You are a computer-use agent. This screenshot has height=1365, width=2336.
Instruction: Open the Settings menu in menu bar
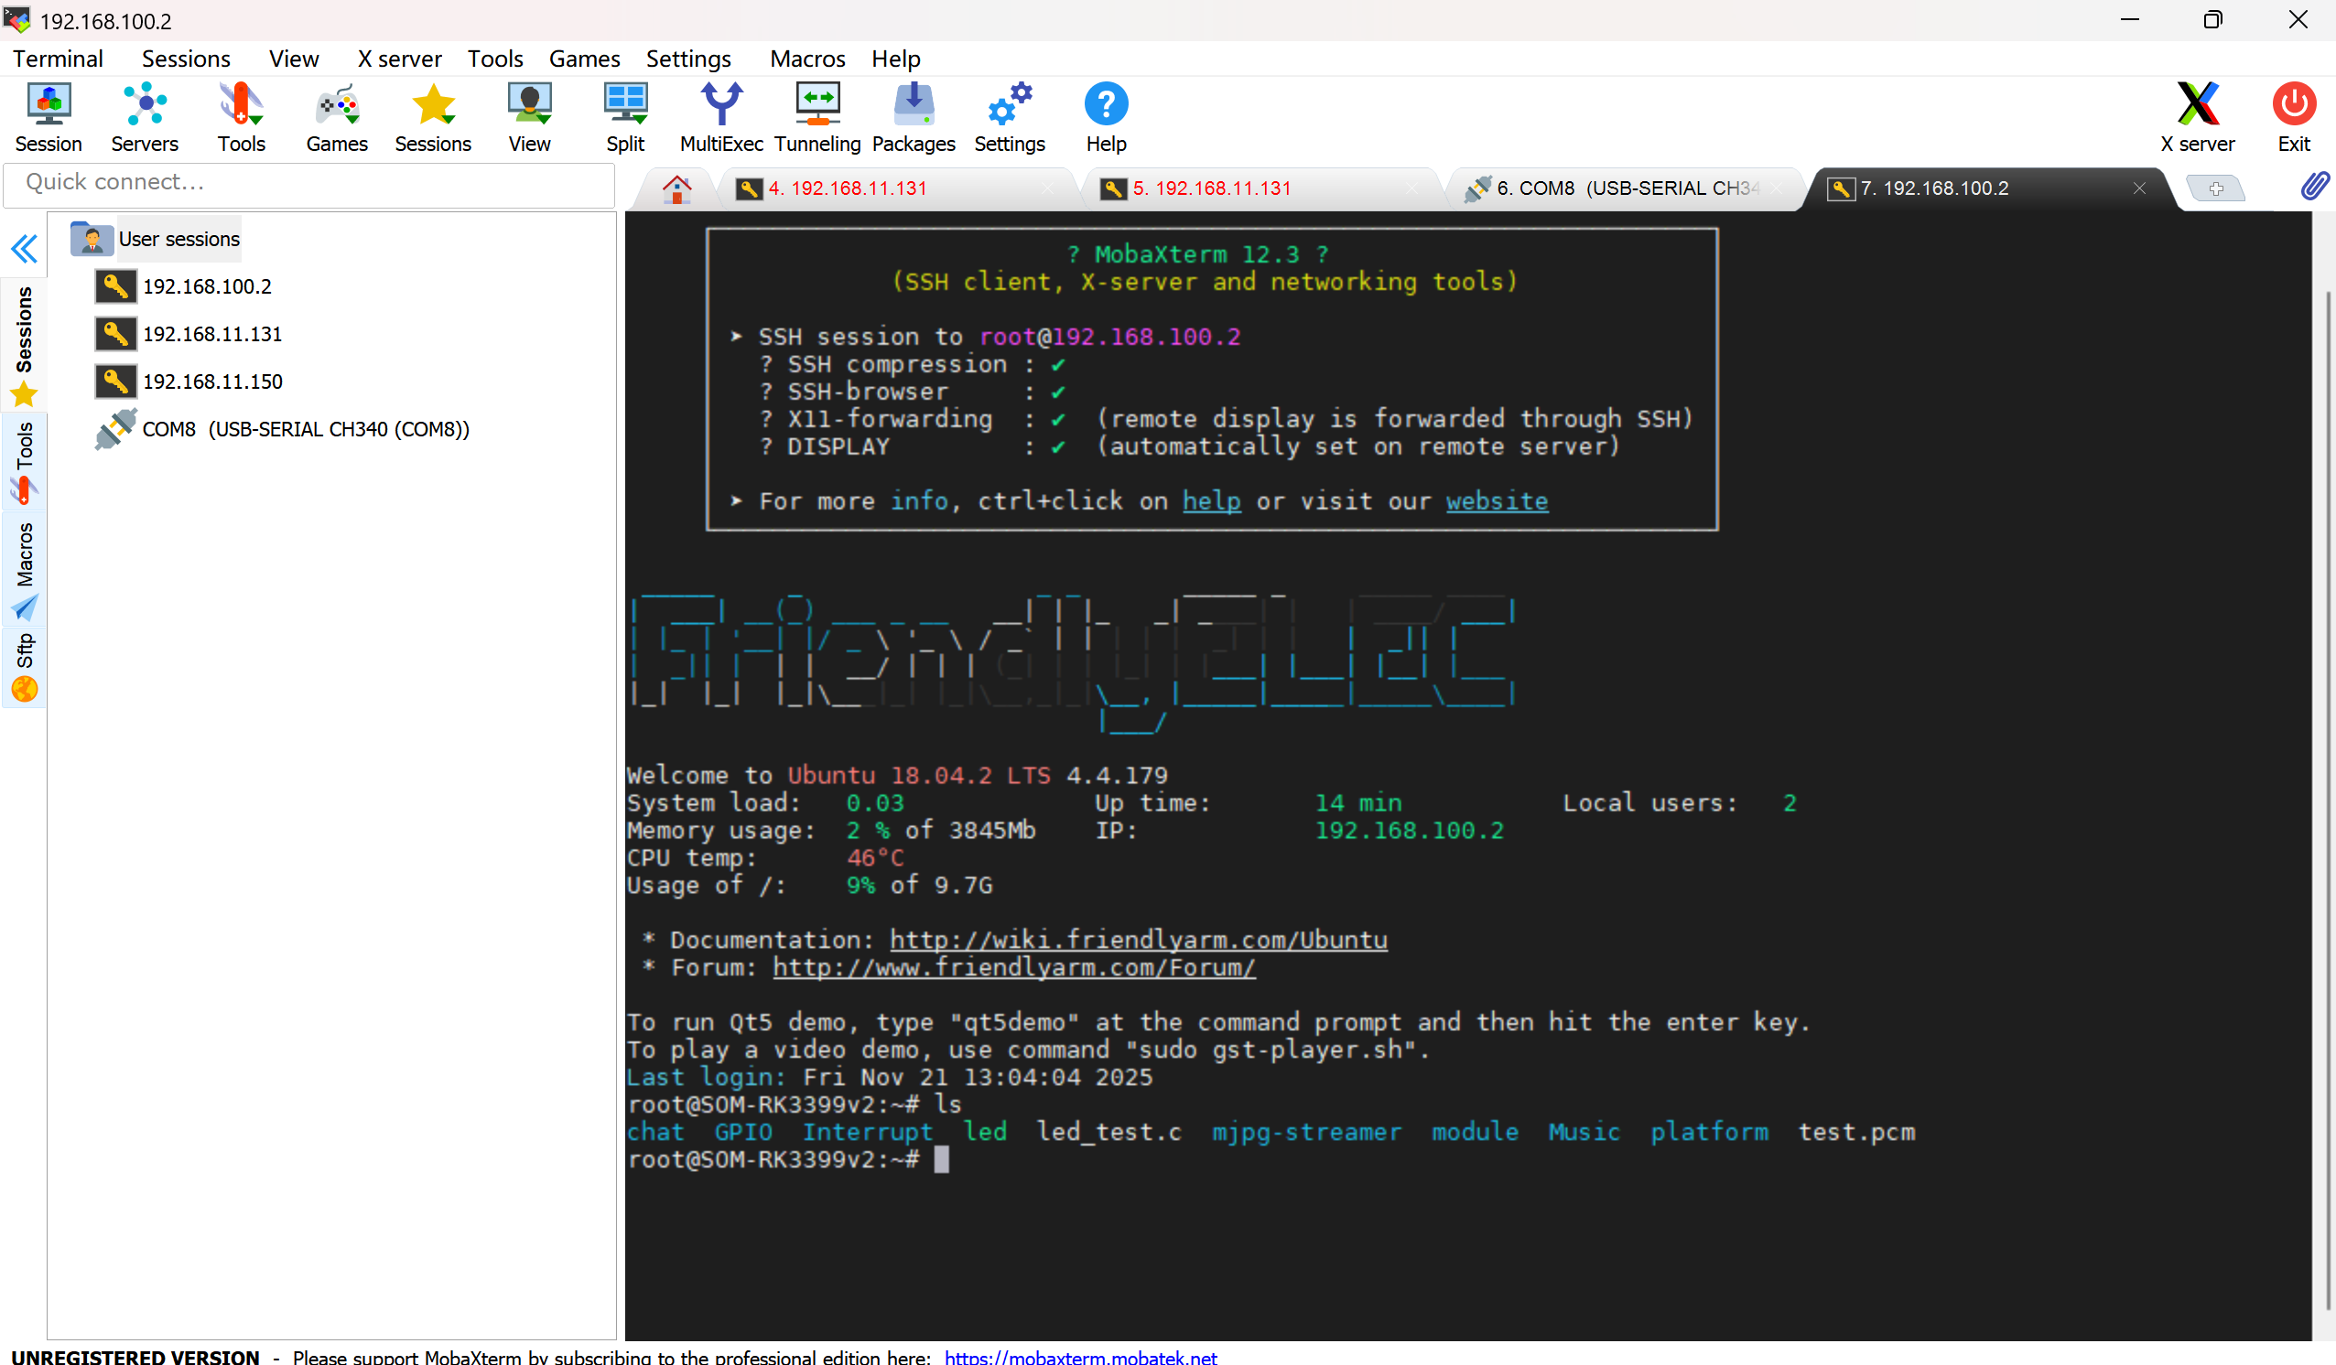687,59
